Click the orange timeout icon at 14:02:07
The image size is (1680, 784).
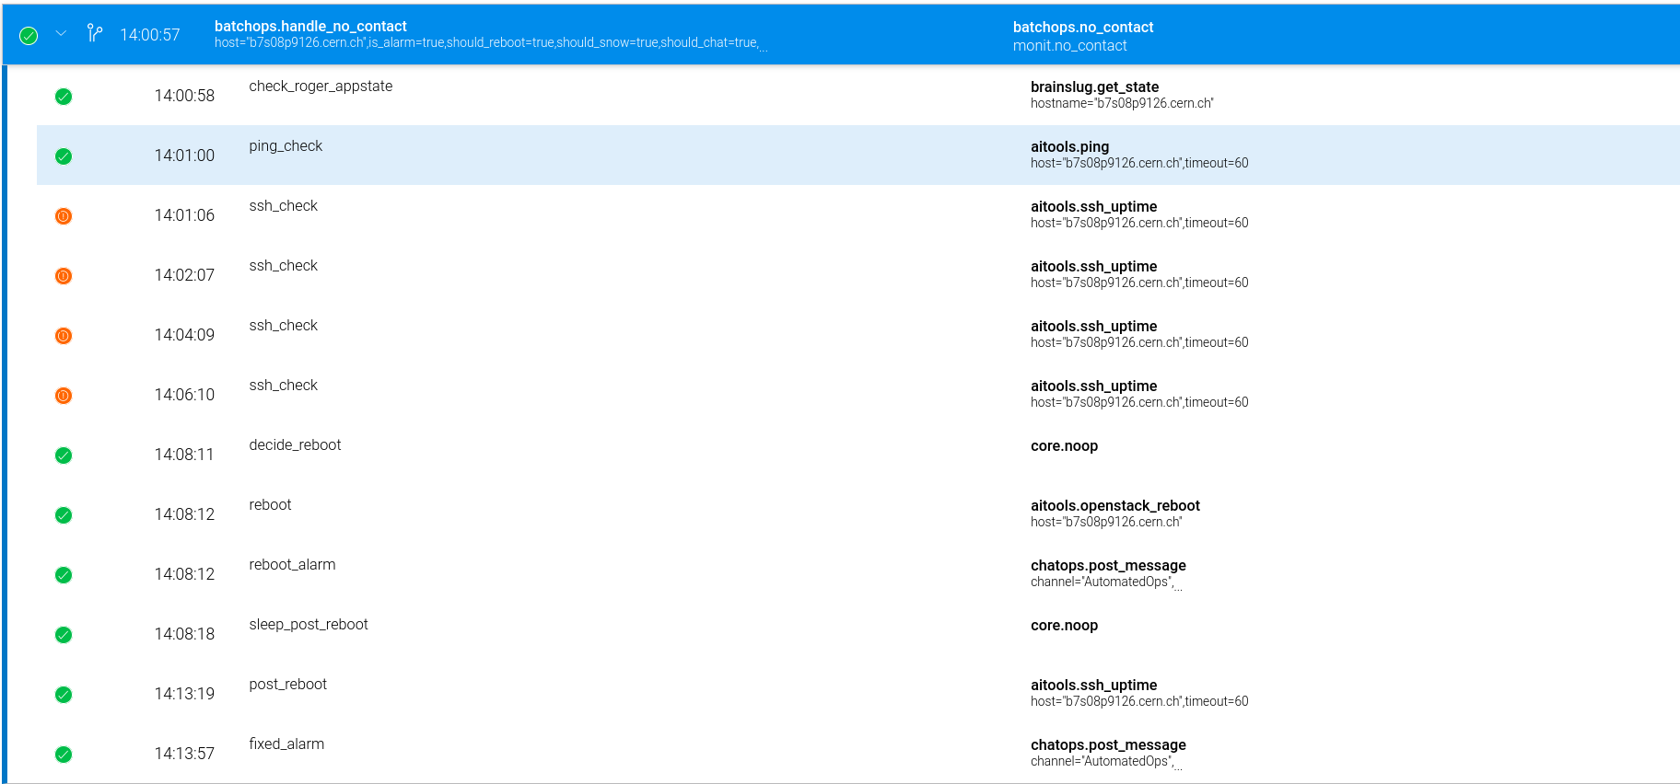click(x=64, y=276)
